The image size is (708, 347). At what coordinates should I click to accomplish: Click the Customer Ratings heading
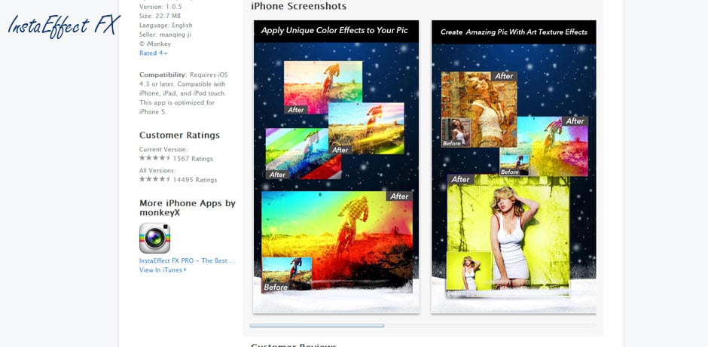pyautogui.click(x=179, y=135)
